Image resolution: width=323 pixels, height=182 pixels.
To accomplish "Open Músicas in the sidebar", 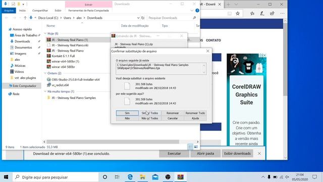I will (x=20, y=66).
